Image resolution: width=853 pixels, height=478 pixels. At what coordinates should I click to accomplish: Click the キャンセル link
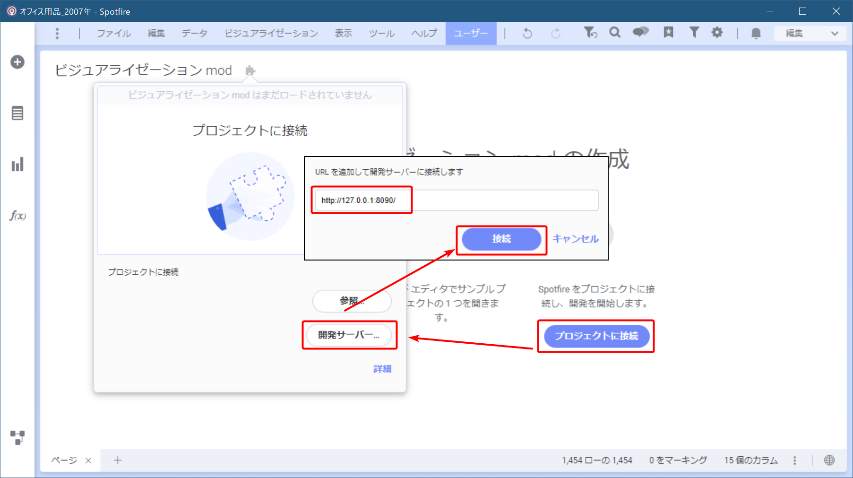(576, 239)
